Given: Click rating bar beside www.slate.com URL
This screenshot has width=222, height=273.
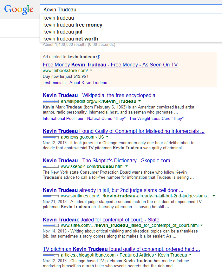Looking at the screenshot, I should (51, 226).
